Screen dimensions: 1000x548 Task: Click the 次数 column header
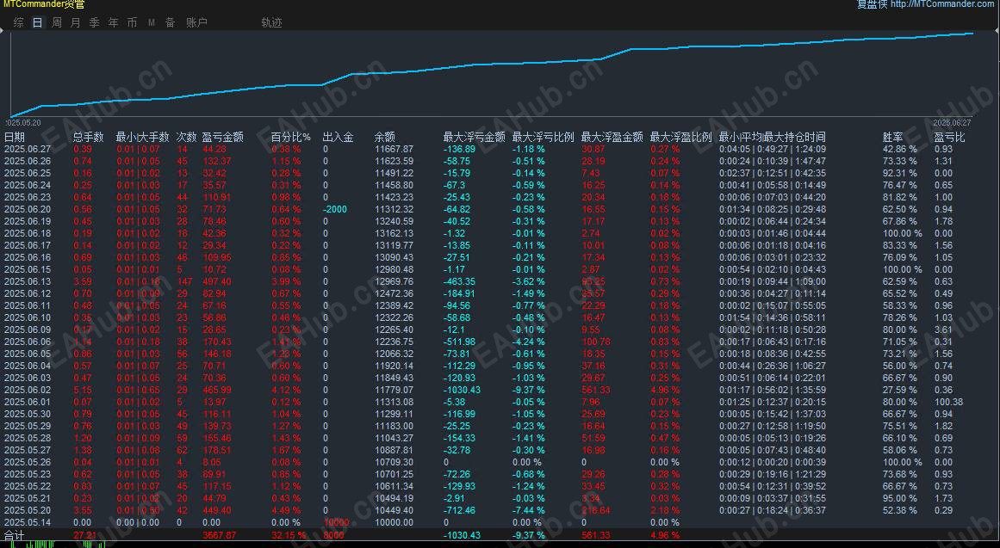[186, 137]
